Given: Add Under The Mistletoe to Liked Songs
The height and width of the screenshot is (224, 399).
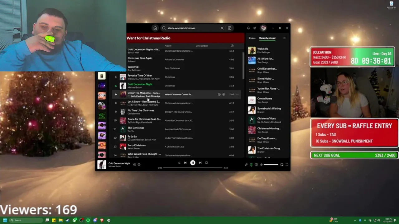Looking at the screenshot, I should (x=224, y=94).
